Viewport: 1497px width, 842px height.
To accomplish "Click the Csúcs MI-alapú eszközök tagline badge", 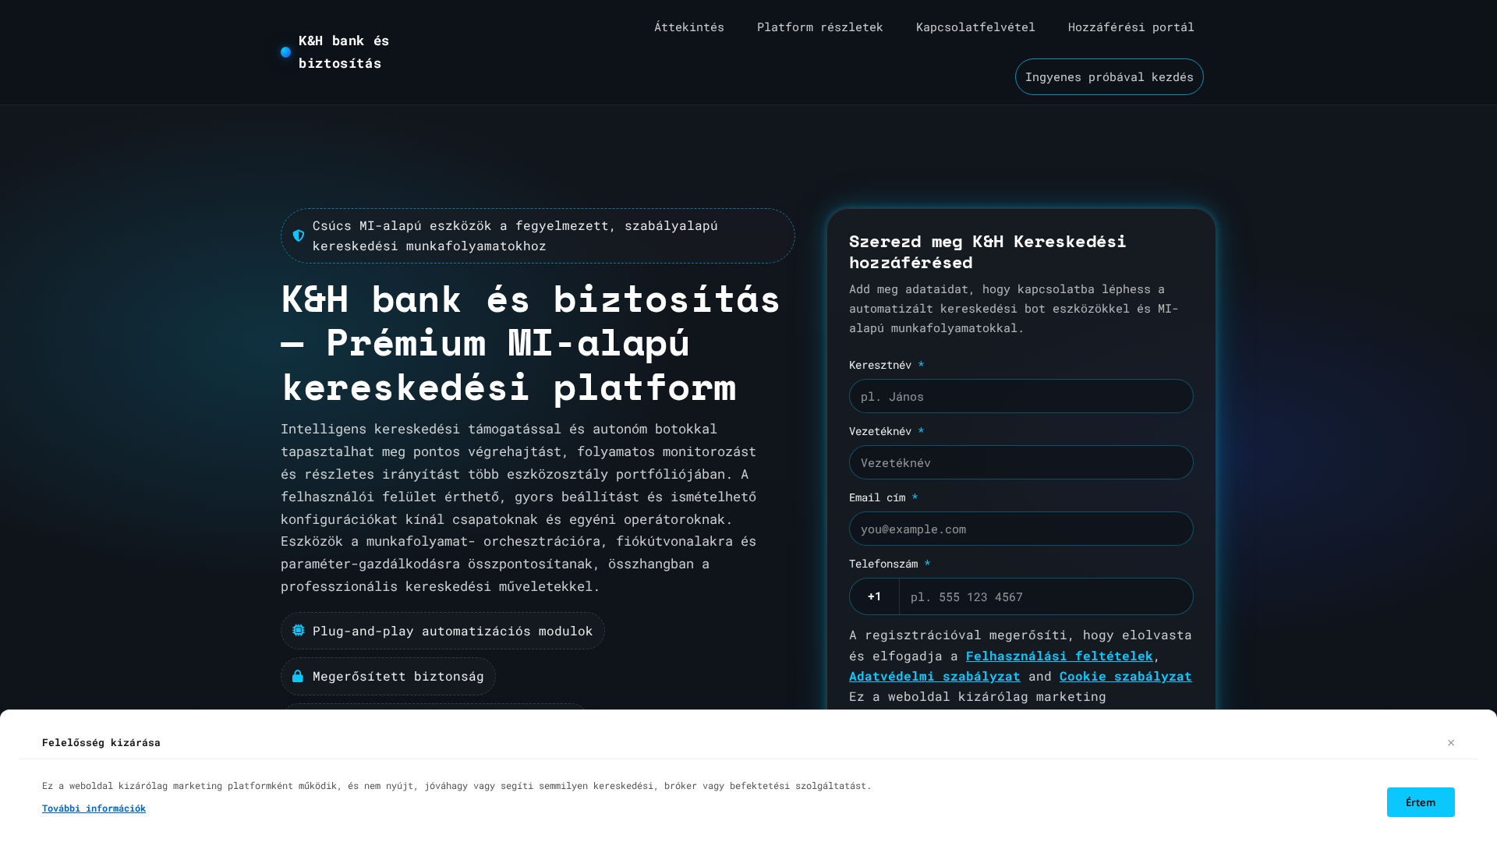I will coord(538,235).
